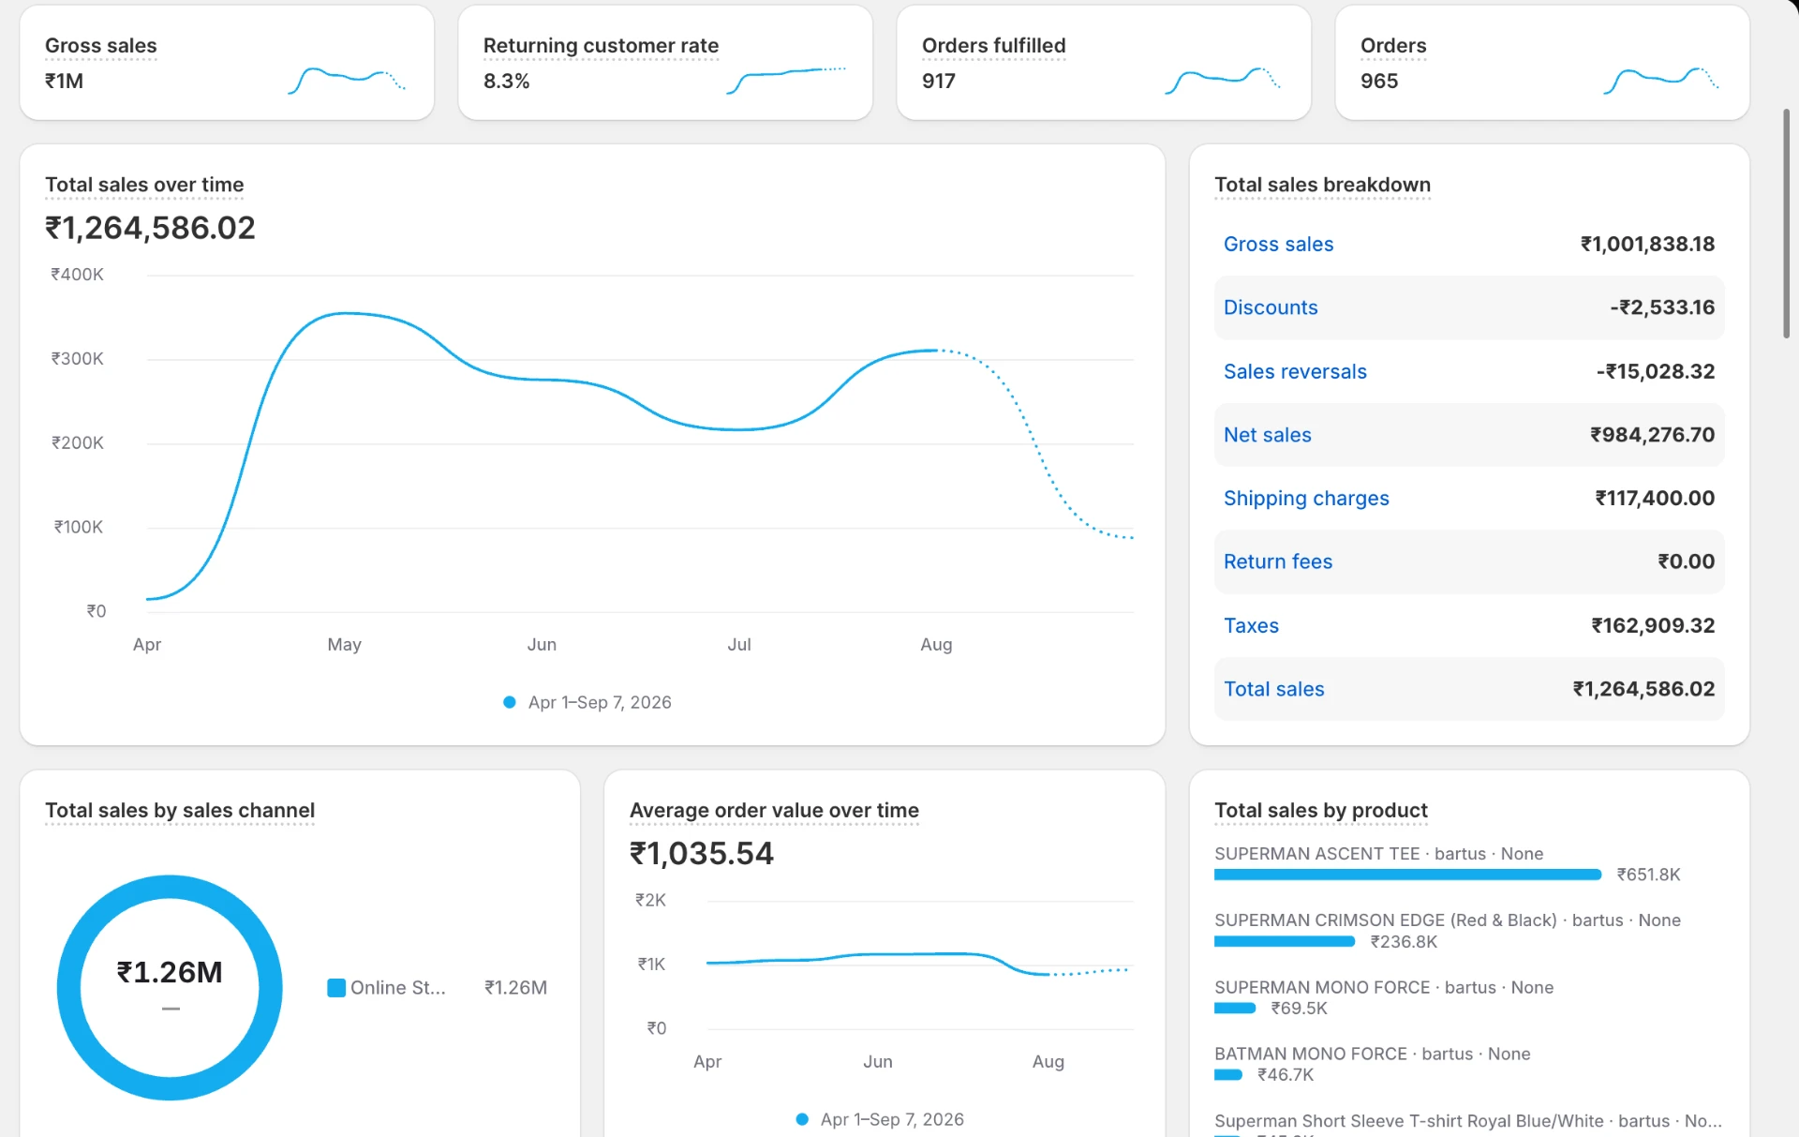Click the Apr 1–Sep 7, 2026 legend label under sales chart
1799x1137 pixels.
[600, 702]
